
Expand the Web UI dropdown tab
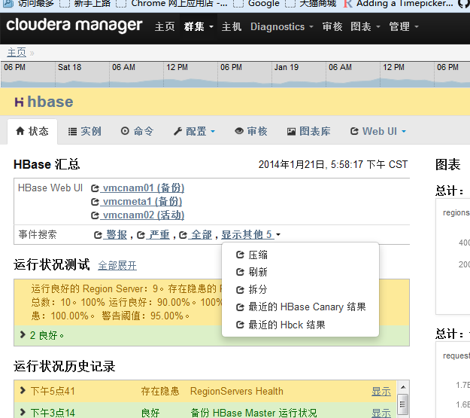click(x=378, y=132)
